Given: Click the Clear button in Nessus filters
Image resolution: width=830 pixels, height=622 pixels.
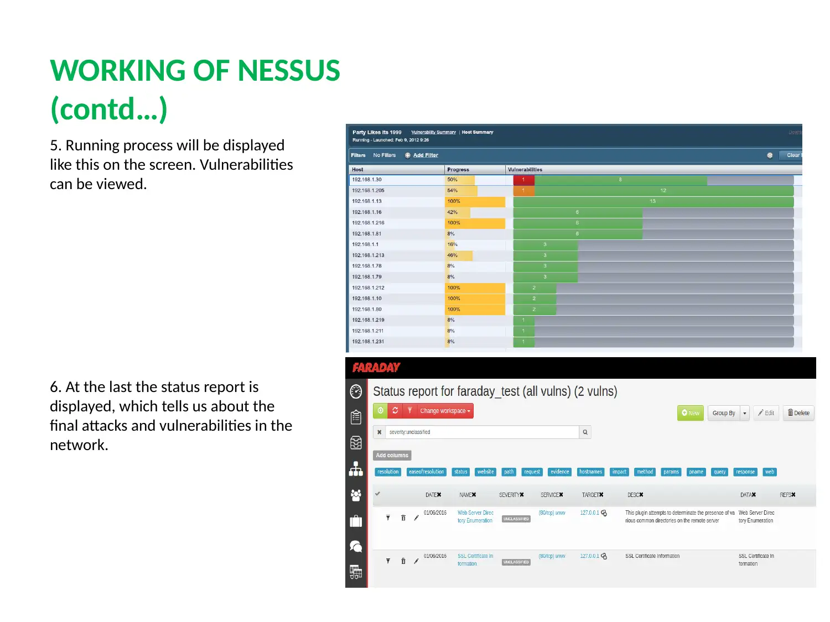Looking at the screenshot, I should 791,155.
